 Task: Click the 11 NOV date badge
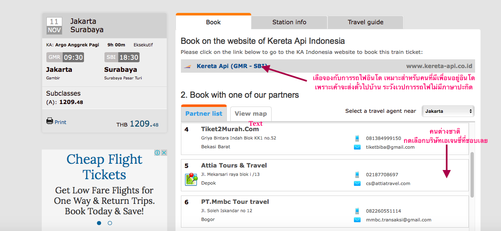click(x=54, y=26)
